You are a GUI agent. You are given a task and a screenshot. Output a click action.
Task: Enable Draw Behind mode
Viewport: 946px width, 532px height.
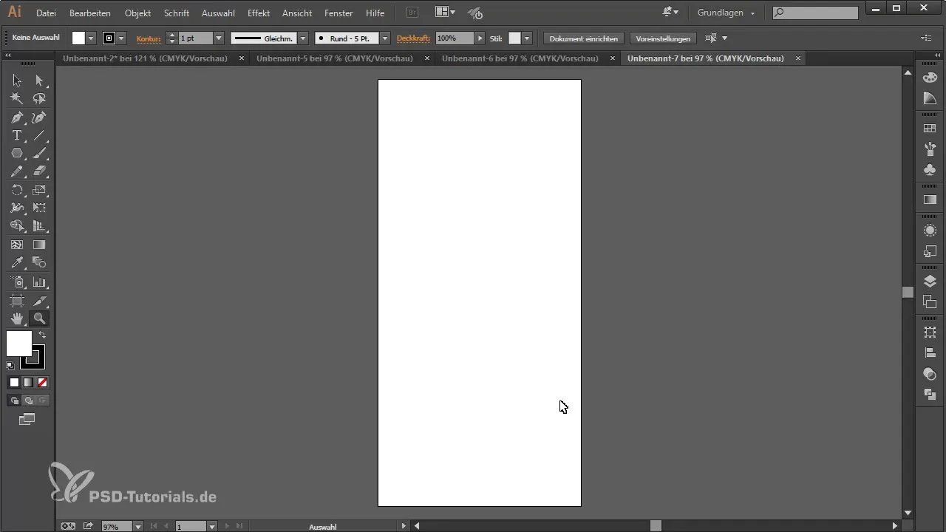pyautogui.click(x=28, y=400)
